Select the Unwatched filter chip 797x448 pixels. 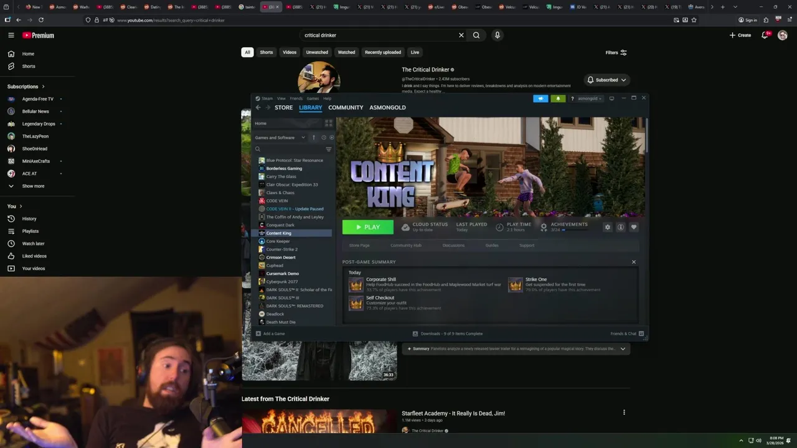click(317, 52)
